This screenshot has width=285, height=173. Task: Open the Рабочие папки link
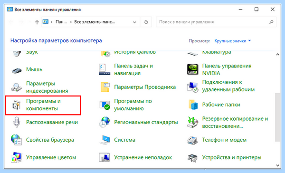[x=221, y=105]
